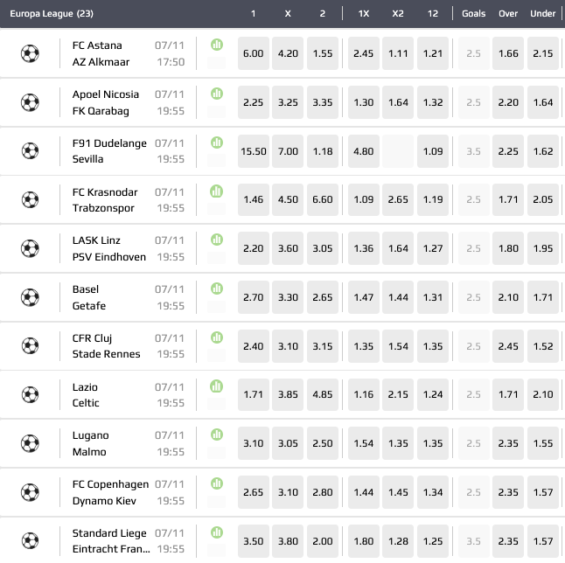Open stats icon for Lazio vs Celtic
This screenshot has height=563, width=565.
click(217, 386)
